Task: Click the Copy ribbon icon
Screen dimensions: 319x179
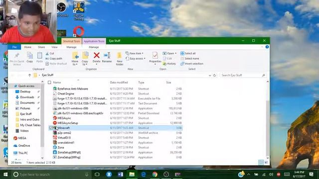Action: pos(30,56)
